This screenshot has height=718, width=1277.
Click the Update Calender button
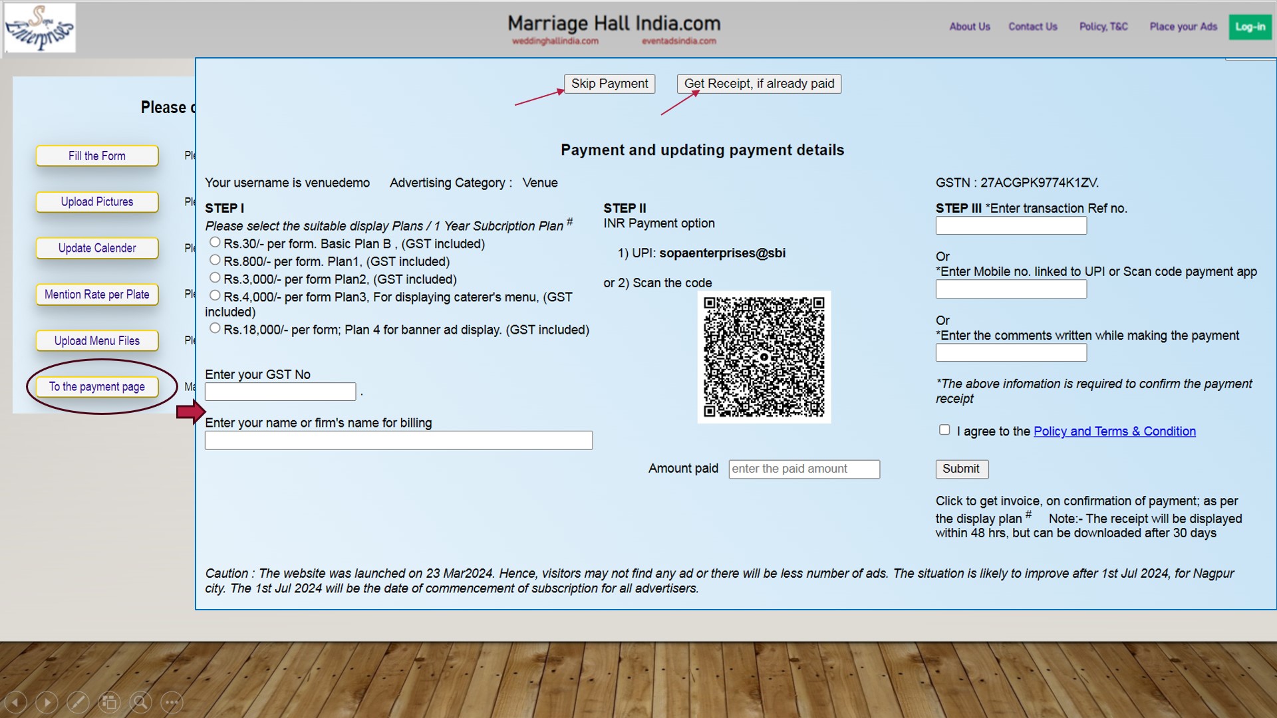(x=97, y=248)
